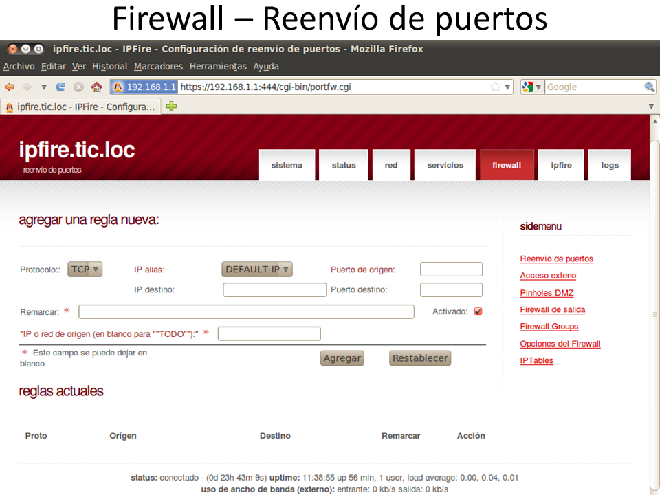Screen dimensions: 660x495
Task: Click the browser back arrow
Action: point(10,87)
